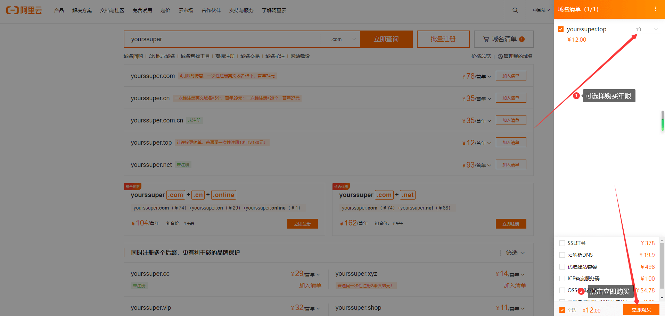Open the 域名交易 link
This screenshot has width=665, height=316.
250,56
